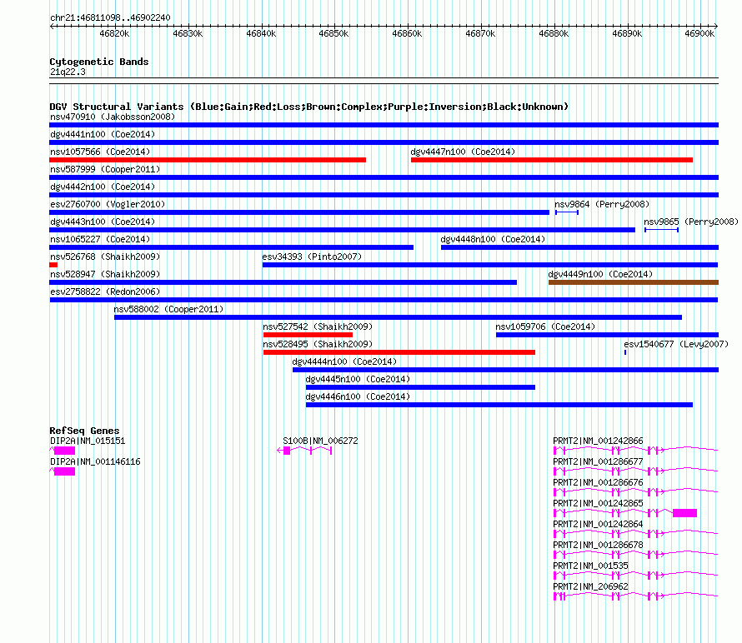Viewport: 742px width, 643px height.
Task: Click the PRMT2|NM_206962 transcript label
Action: (x=590, y=586)
